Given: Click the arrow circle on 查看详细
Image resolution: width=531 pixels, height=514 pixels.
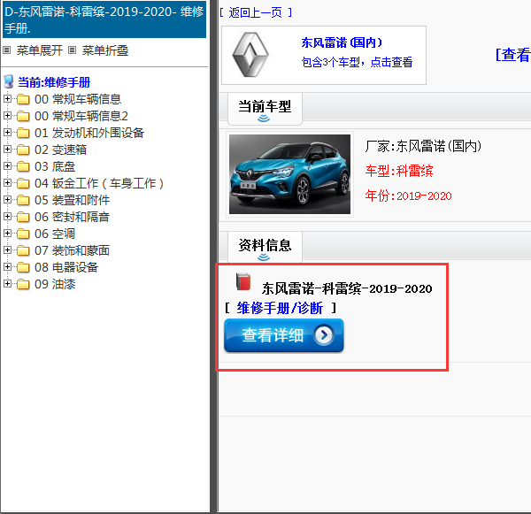Looking at the screenshot, I should [x=324, y=335].
